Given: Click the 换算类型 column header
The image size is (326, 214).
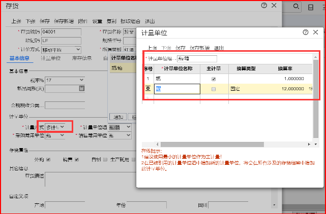Looking at the screenshot, I should click(246, 69).
